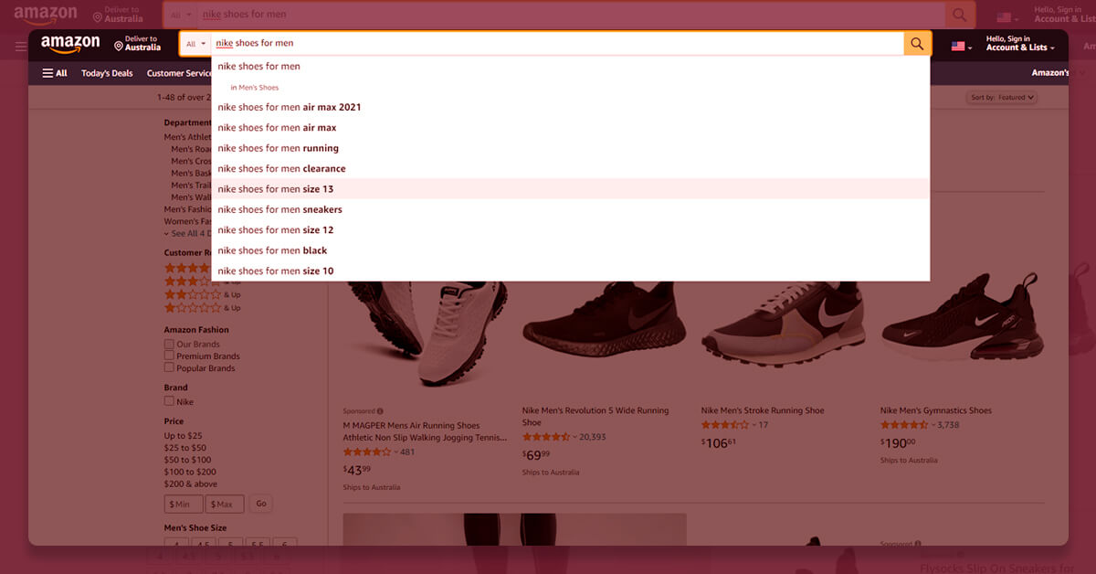This screenshot has height=574, width=1096.
Task: Click the $ Min price input field
Action: click(184, 504)
